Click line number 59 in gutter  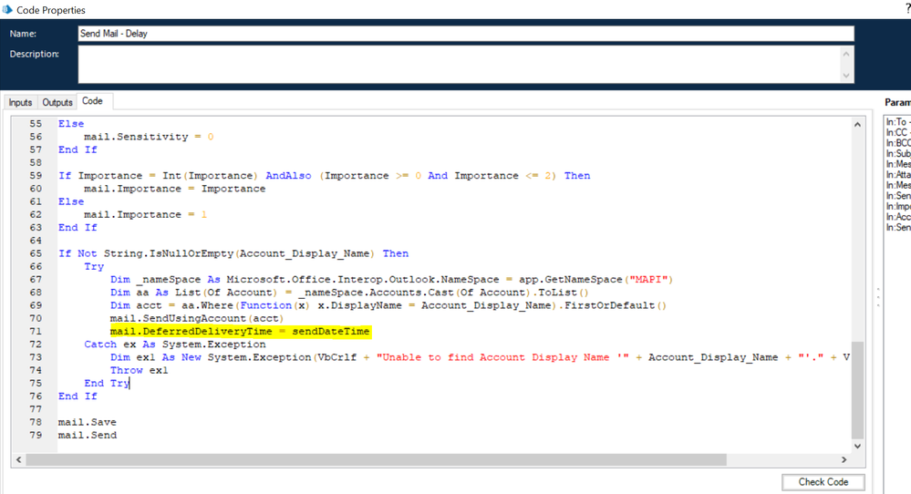(36, 175)
